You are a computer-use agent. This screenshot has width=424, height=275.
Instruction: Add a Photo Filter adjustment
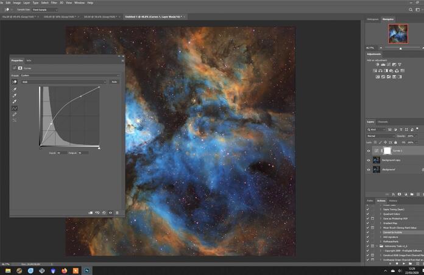[391, 71]
